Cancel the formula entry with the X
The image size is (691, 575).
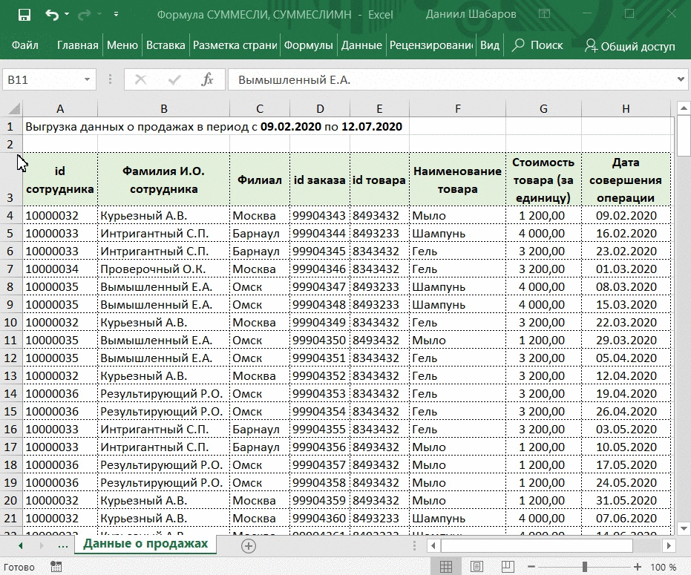[140, 79]
